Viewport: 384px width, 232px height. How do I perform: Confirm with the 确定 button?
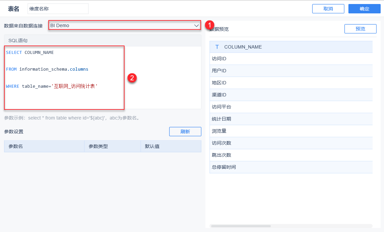365,9
